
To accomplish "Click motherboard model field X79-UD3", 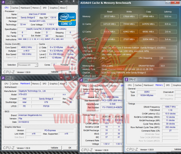I will point(36,95).
